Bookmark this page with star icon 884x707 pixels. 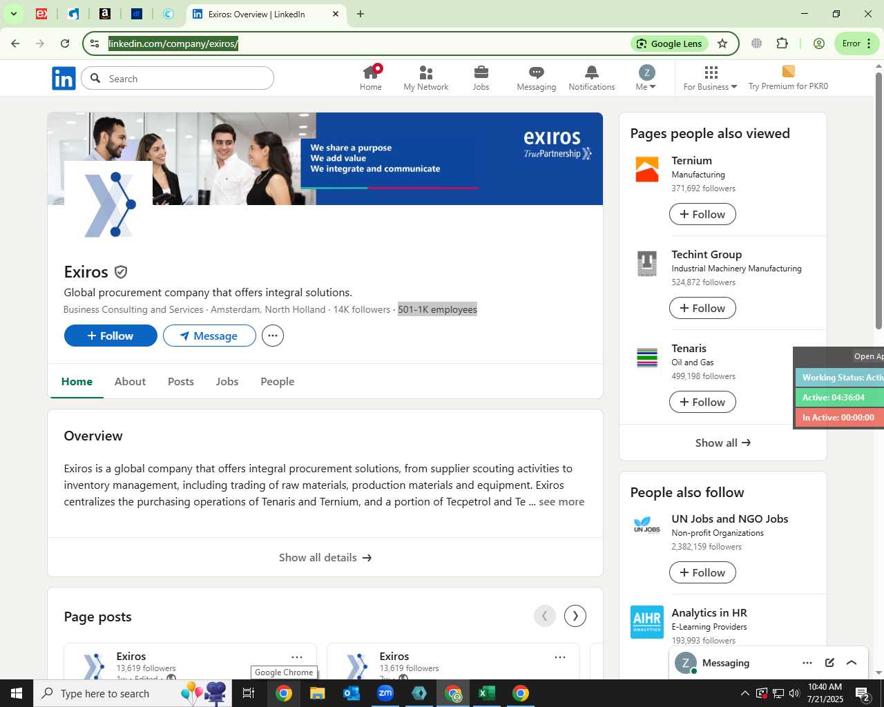(722, 43)
